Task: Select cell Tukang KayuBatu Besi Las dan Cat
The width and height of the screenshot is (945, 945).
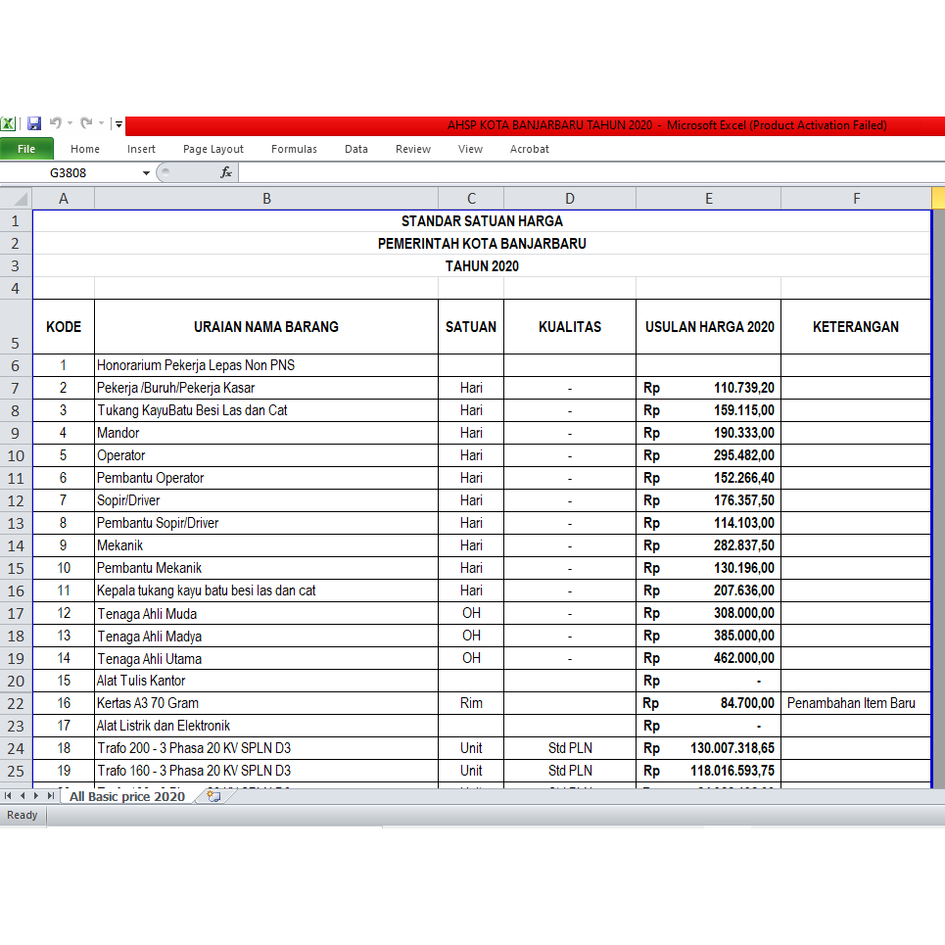Action: [x=266, y=410]
